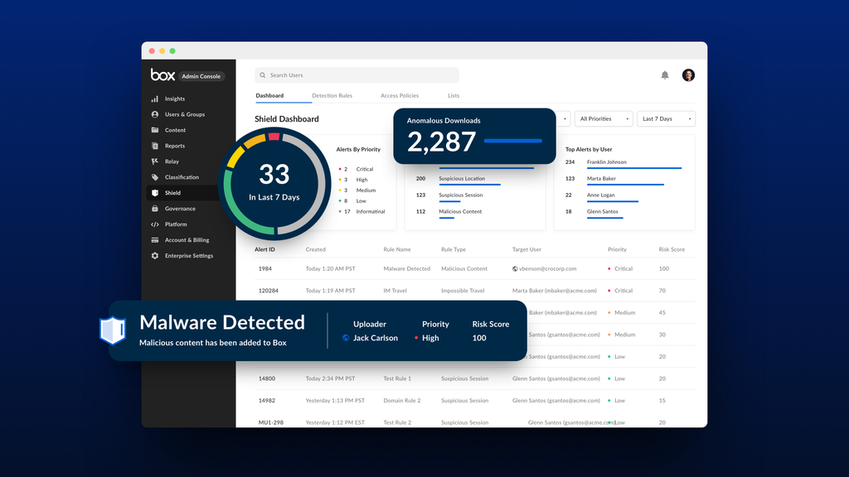Click the Platform code icon
Image resolution: width=849 pixels, height=477 pixels.
click(155, 224)
